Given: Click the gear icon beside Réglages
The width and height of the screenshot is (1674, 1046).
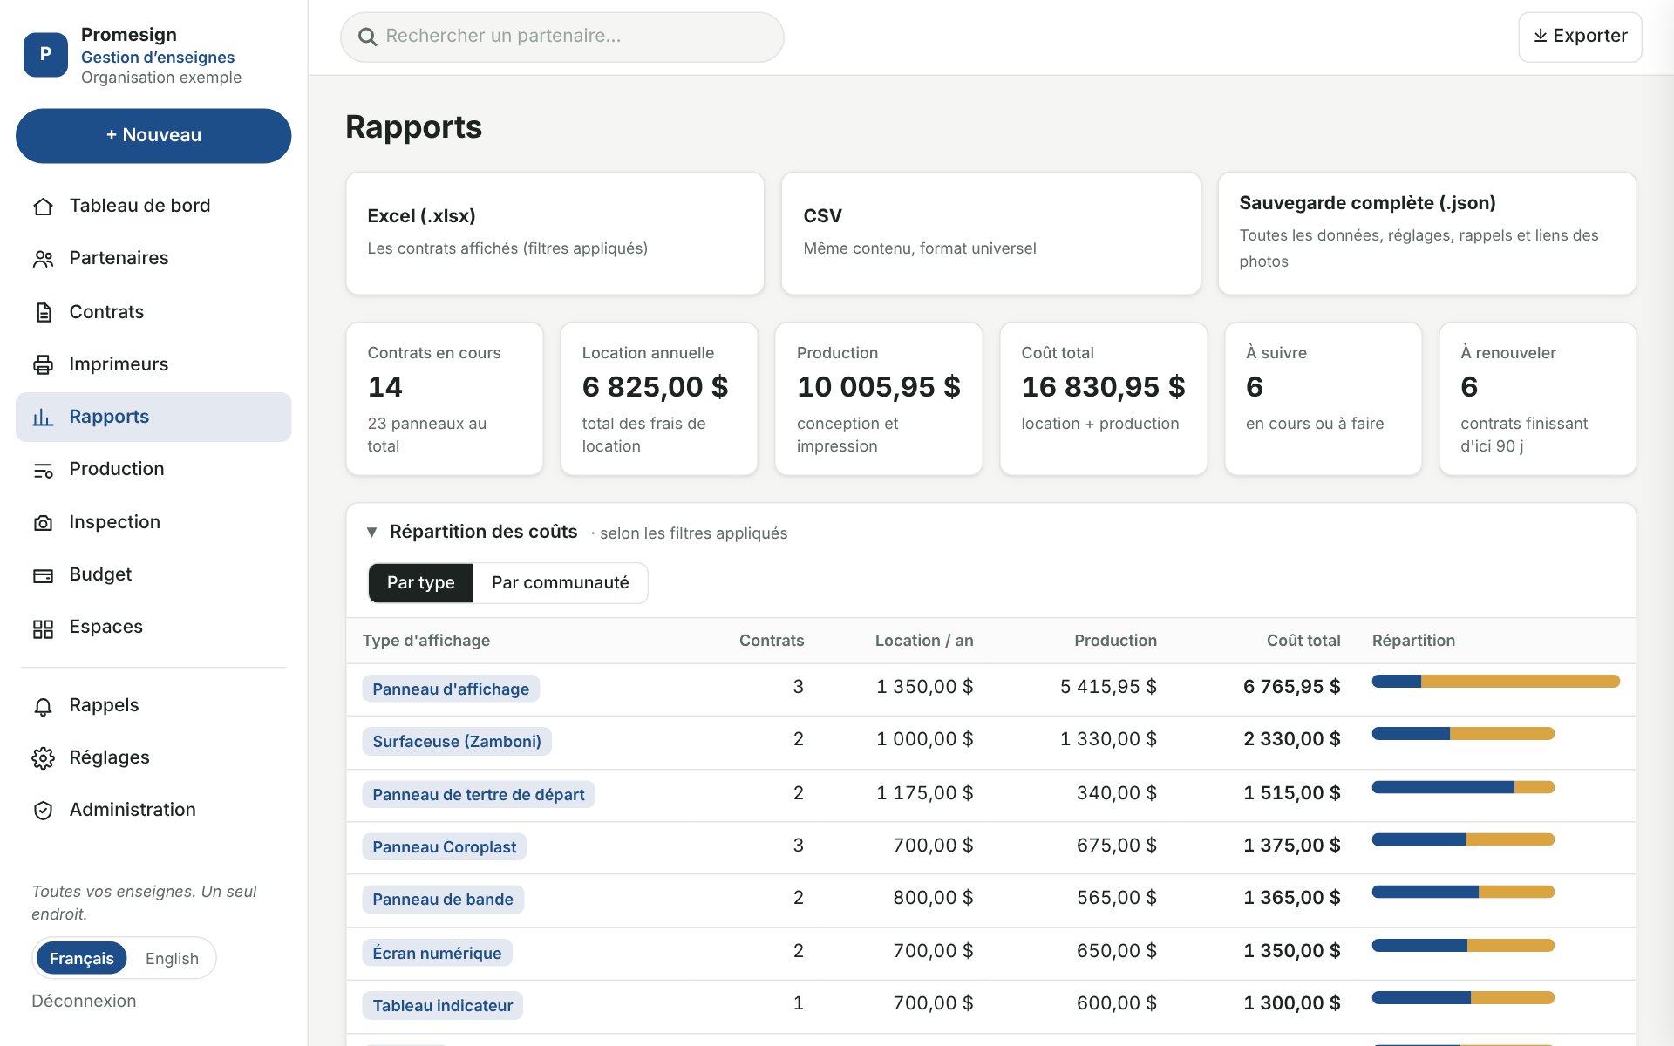Looking at the screenshot, I should [43, 758].
